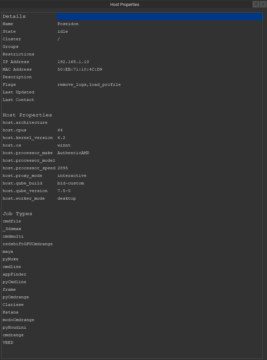
Task: Select the redshiftGPUCmdrange job type
Action: click(x=28, y=244)
